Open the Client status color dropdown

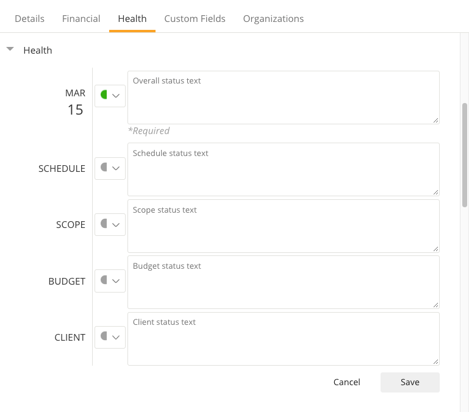[110, 337]
